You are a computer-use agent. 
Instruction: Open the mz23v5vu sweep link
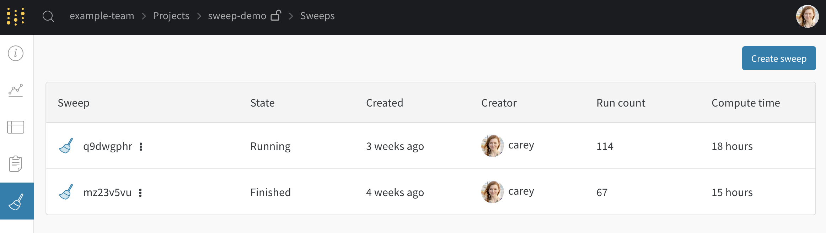[x=107, y=193]
